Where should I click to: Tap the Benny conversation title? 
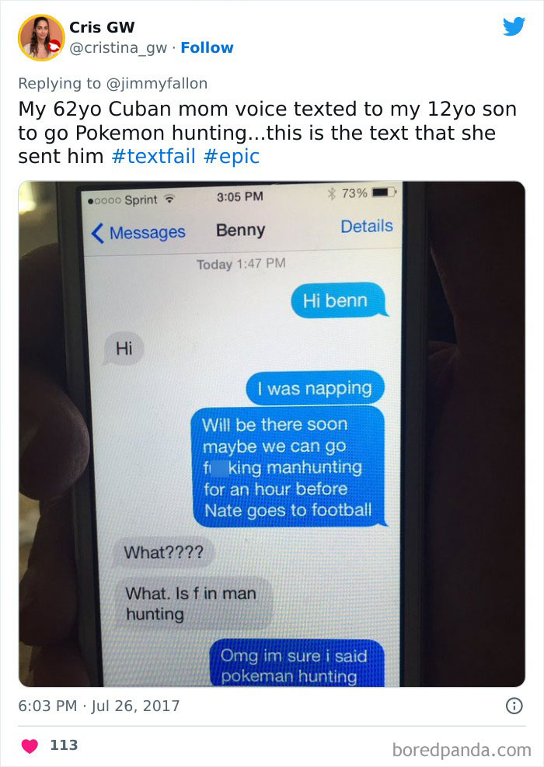click(x=240, y=231)
